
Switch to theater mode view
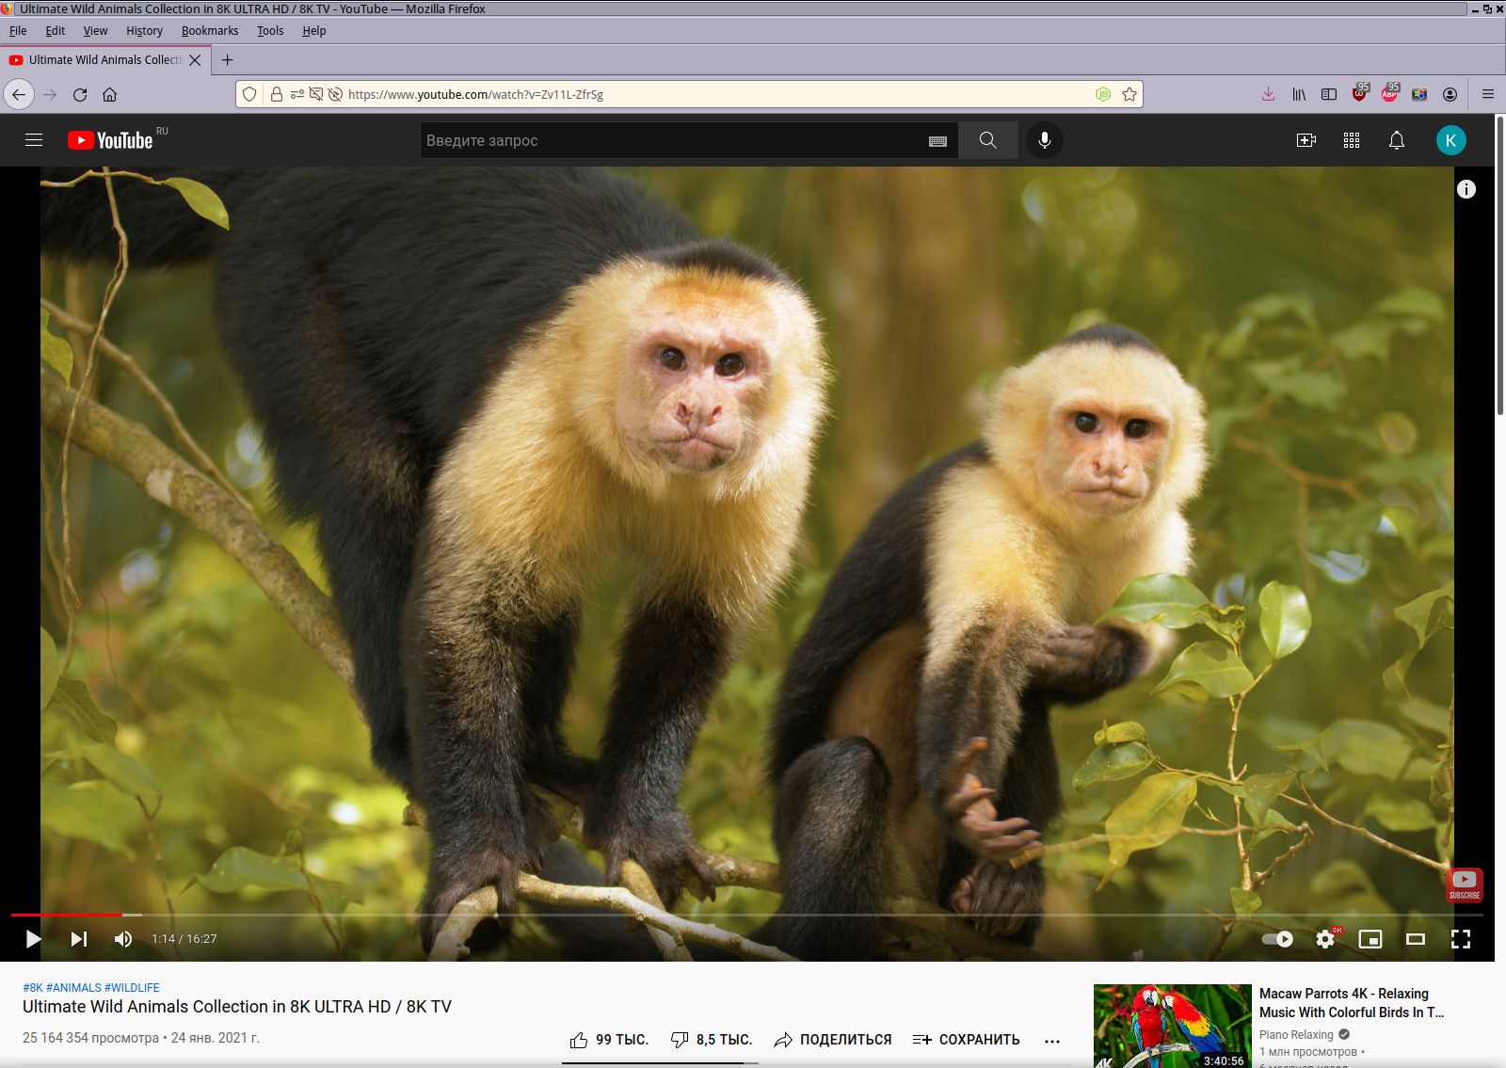[1416, 939]
